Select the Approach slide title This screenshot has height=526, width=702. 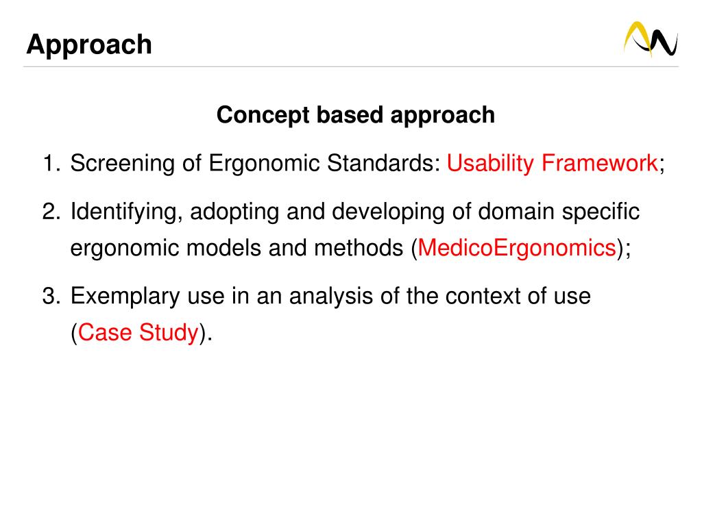pos(89,45)
